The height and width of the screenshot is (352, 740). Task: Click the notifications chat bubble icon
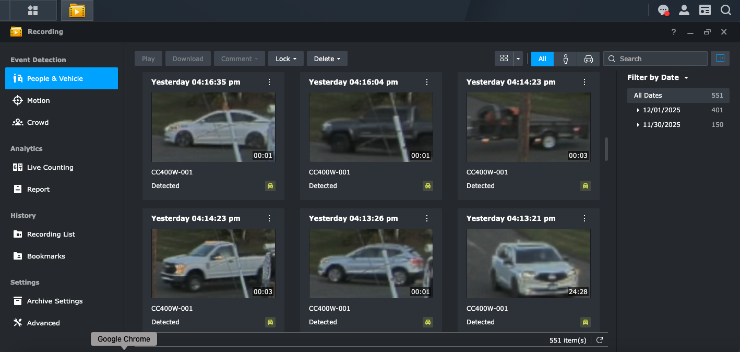pyautogui.click(x=663, y=10)
